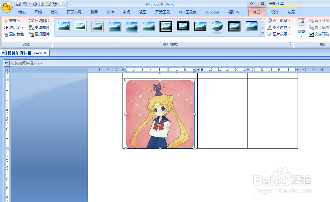Open the 引用 tab
330x202 pixels.
(x=94, y=12)
